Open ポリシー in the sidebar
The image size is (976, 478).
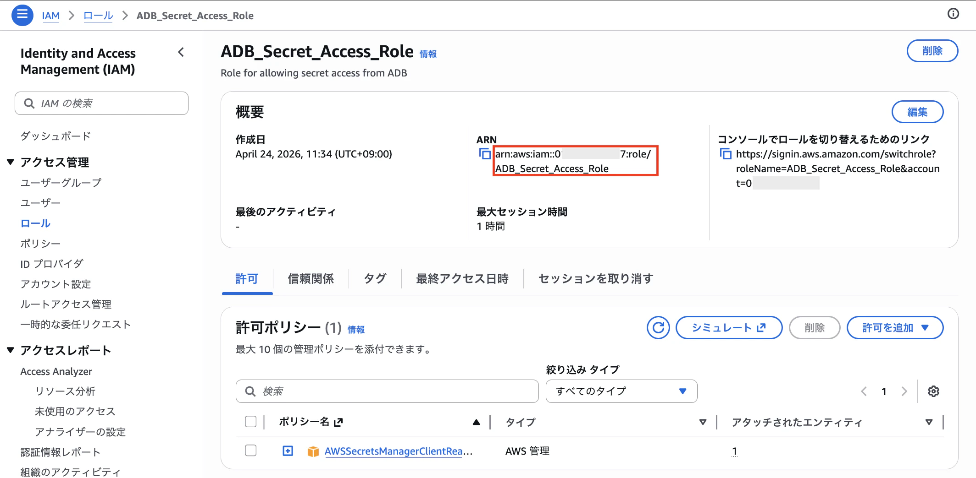pos(40,244)
